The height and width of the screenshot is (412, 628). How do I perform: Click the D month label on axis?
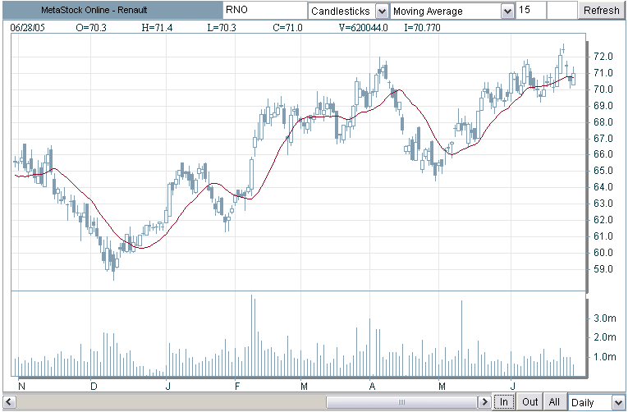pyautogui.click(x=94, y=387)
